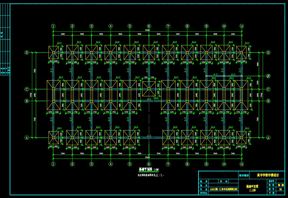This screenshot has width=288, height=198.
Task: Pick axis bubble 9 in the bottom row
Action: 206,164
